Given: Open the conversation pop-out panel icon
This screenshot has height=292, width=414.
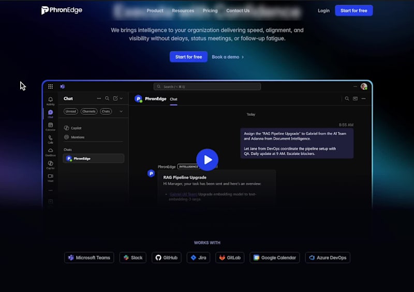Looking at the screenshot, I should [x=355, y=98].
